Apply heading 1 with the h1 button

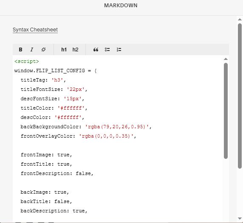[x=64, y=50]
